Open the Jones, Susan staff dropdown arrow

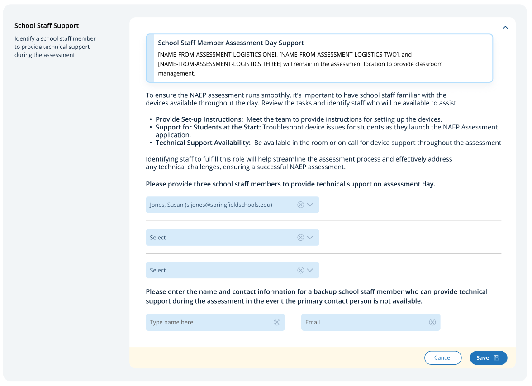pos(310,205)
